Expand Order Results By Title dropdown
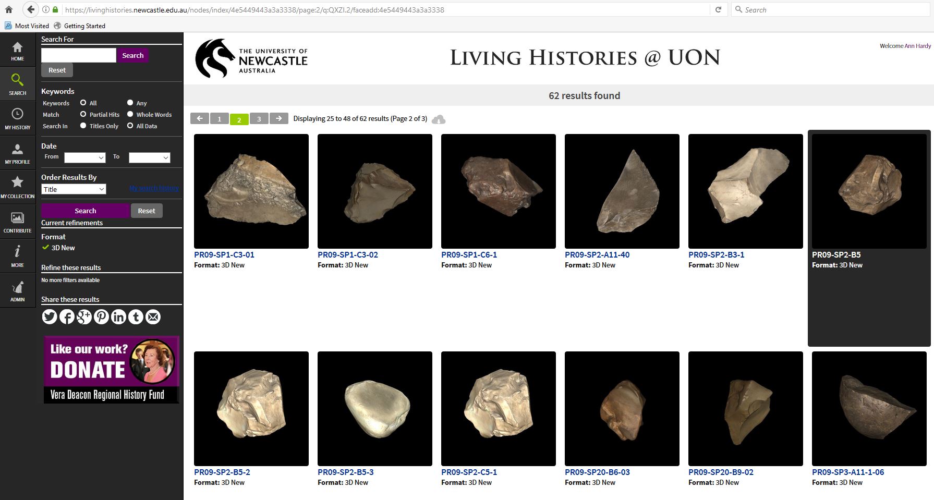This screenshot has width=934, height=500. 74,189
